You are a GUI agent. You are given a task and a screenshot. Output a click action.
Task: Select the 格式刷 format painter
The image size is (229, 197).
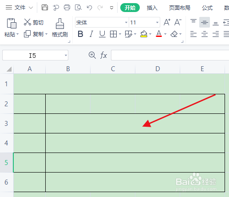(60, 28)
